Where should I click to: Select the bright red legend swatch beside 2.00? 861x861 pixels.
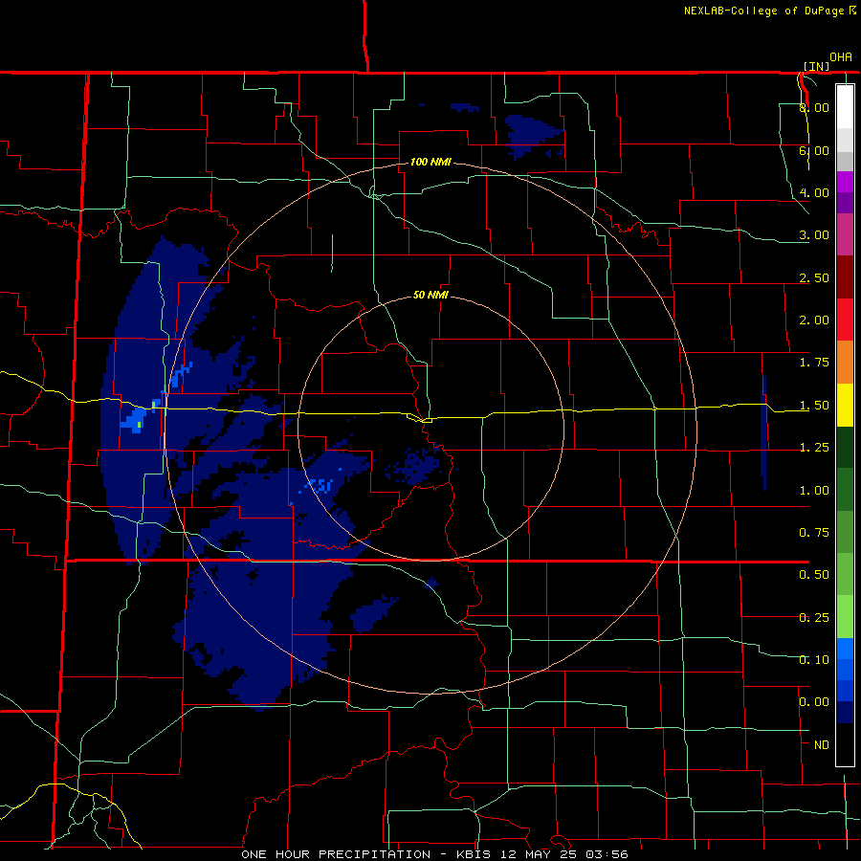845,320
